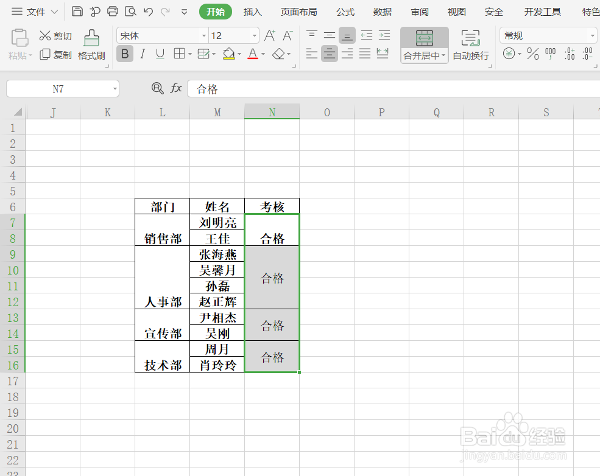The width and height of the screenshot is (600, 476).
Task: Open the font name dropdown
Action: (204, 35)
